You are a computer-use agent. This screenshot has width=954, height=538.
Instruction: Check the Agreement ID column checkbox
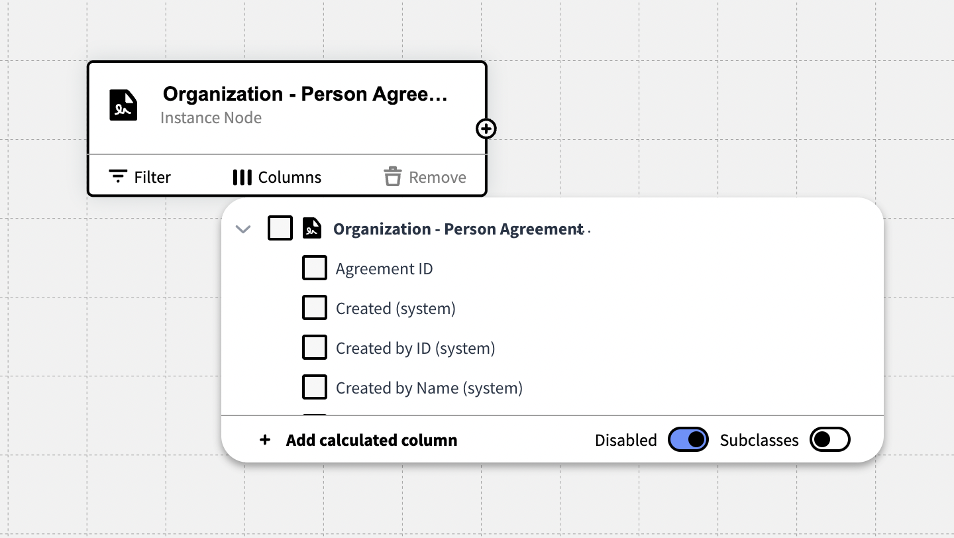point(315,268)
